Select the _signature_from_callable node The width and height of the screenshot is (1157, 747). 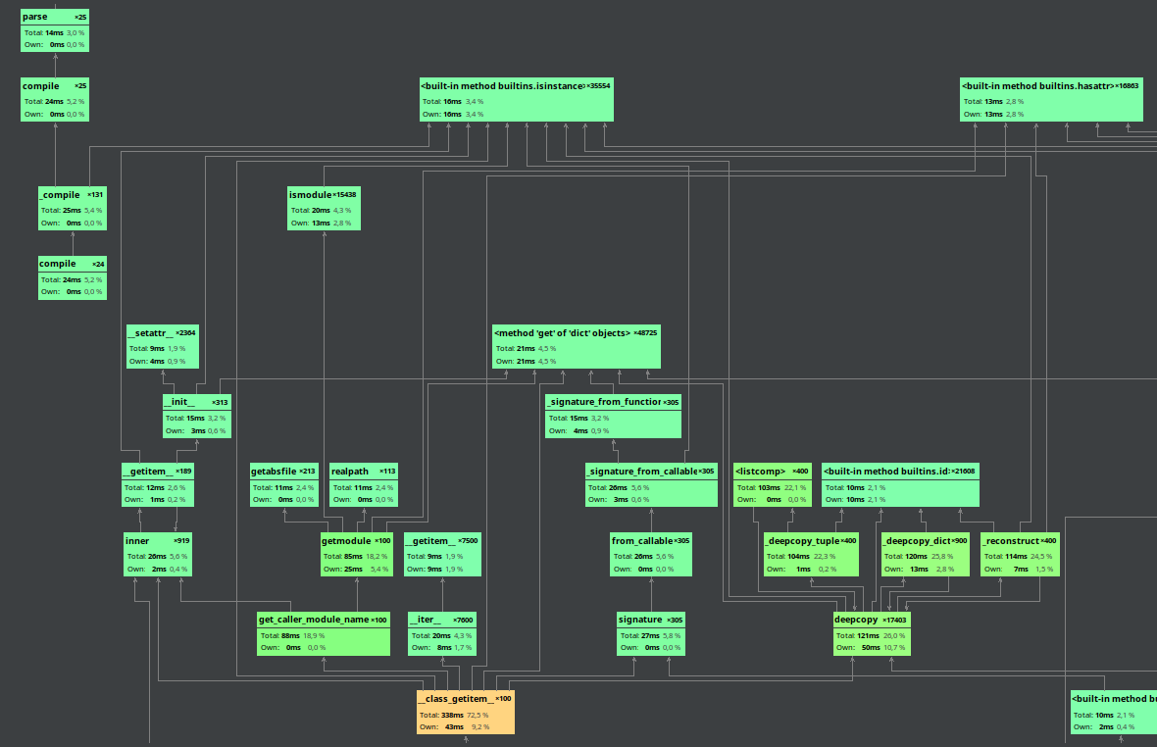click(x=650, y=484)
